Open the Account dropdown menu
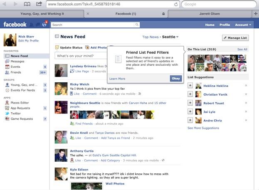Image resolution: width=259 pixels, height=190 pixels. [243, 25]
